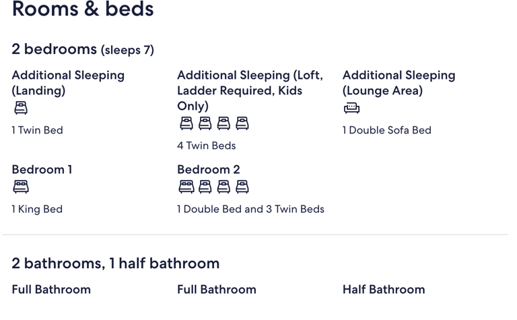The image size is (517, 320).
Task: Click the Additional Sleeping (Lounge Area) title
Action: (x=399, y=83)
